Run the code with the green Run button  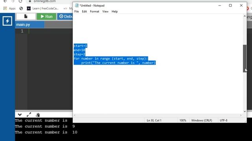[46, 16]
